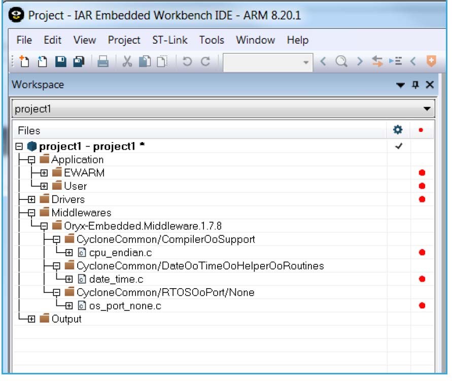Select the os_port_none.c file
This screenshot has height=381, width=452.
[125, 306]
